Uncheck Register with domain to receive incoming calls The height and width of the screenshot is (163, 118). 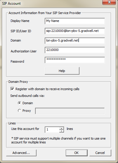coord(12,89)
